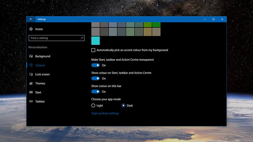This screenshot has height=142, width=253.
Task: Open the Taskbar section
Action: [x=40, y=101]
